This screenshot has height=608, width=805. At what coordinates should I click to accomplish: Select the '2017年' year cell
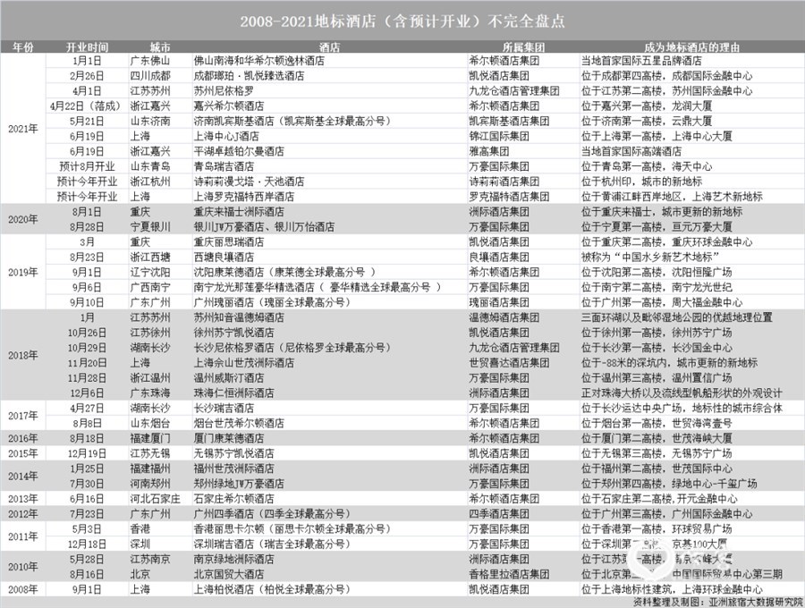click(23, 416)
